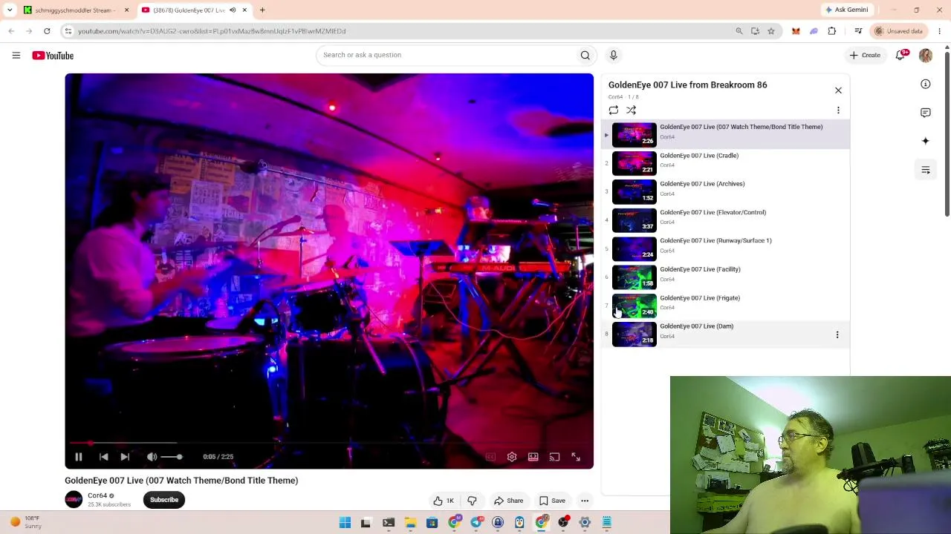Screen dimensions: 951x534
Task: Enter full screen mode in the player
Action: 576,457
